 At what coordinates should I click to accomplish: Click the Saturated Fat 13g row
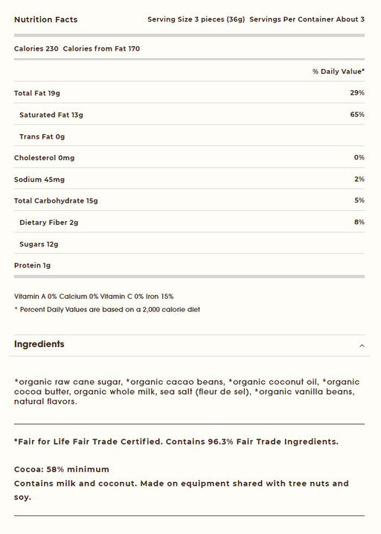tap(189, 115)
